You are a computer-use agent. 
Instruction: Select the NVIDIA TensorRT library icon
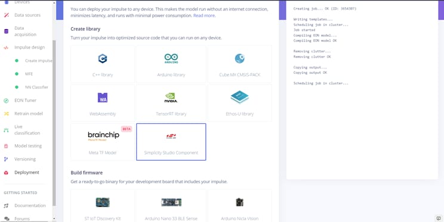pyautogui.click(x=171, y=98)
